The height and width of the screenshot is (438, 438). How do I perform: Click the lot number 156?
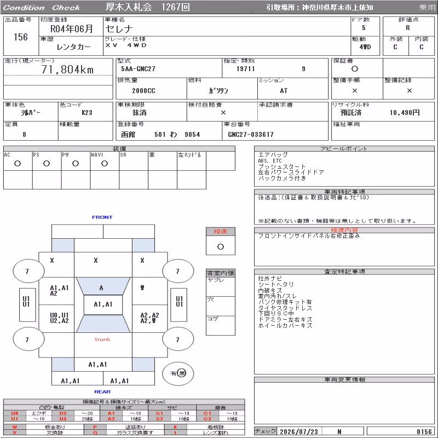coord(21,37)
